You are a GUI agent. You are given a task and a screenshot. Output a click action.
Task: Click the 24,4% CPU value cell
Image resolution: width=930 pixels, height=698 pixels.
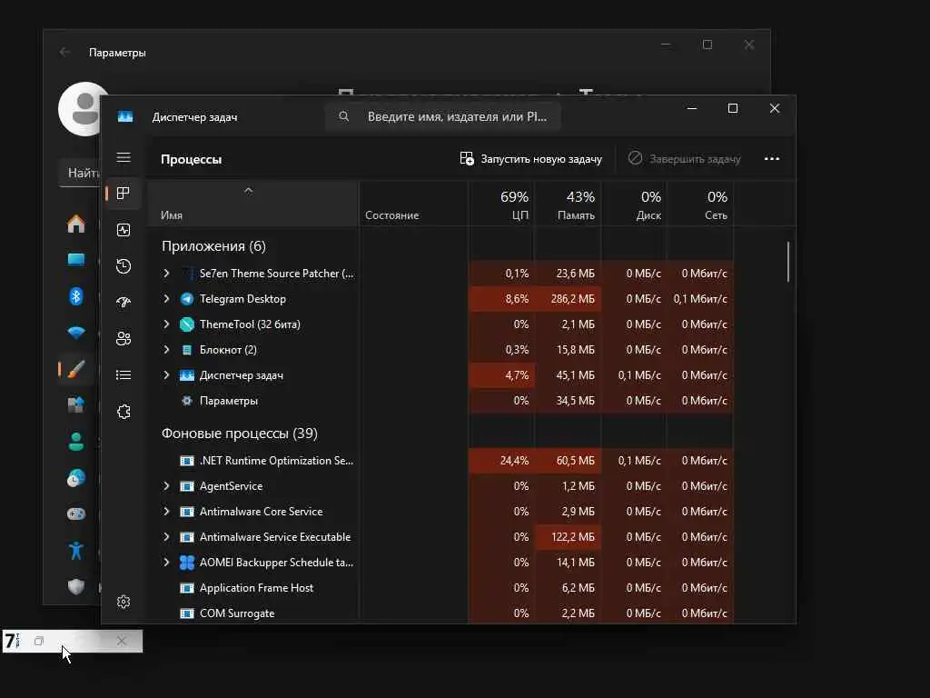click(501, 461)
